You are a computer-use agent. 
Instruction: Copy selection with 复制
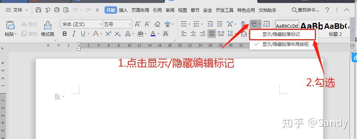coord(29,34)
